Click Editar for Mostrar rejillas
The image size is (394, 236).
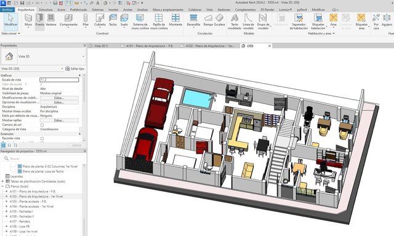click(59, 120)
